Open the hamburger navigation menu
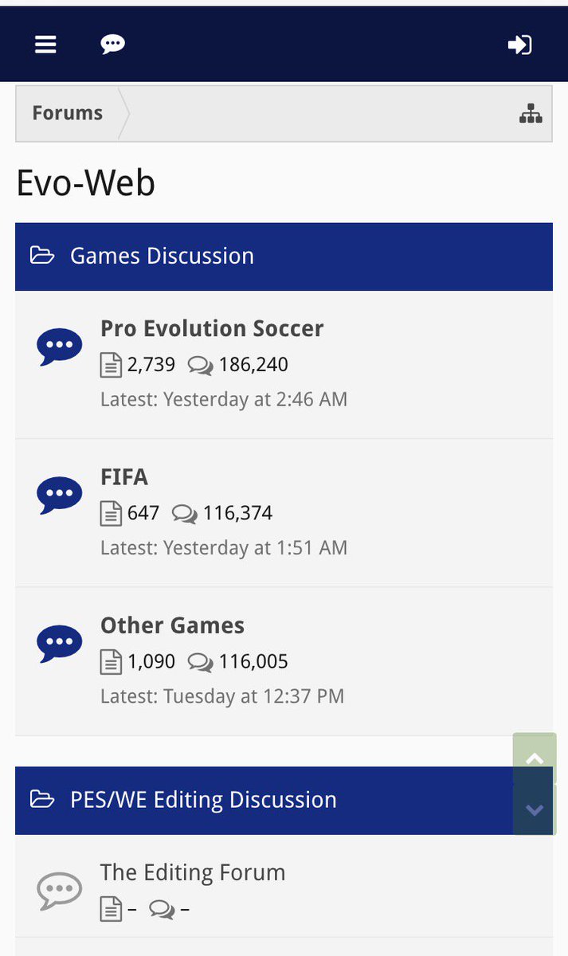The image size is (568, 956). point(45,45)
